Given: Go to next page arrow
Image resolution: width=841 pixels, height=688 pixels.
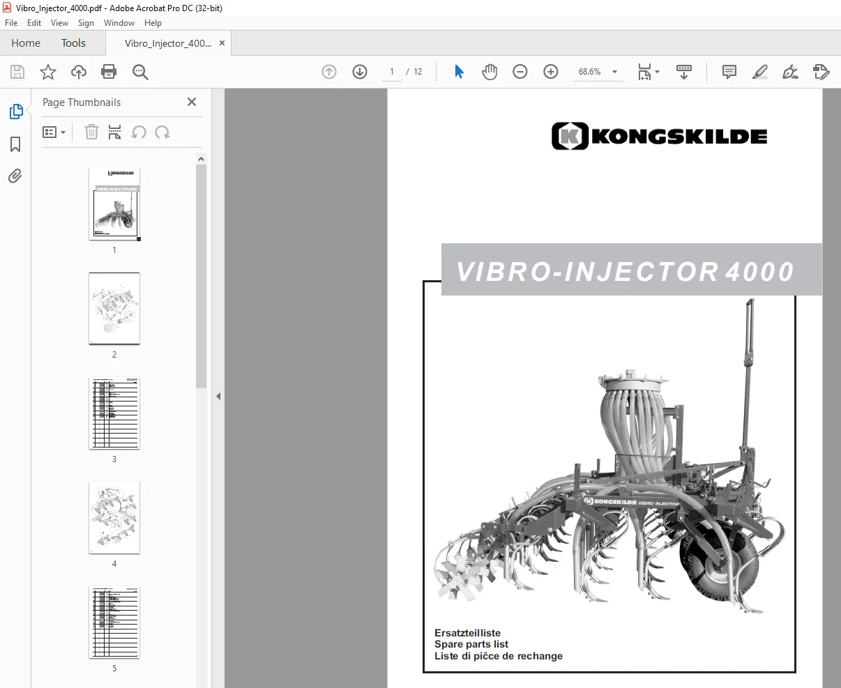Looking at the screenshot, I should click(x=360, y=72).
